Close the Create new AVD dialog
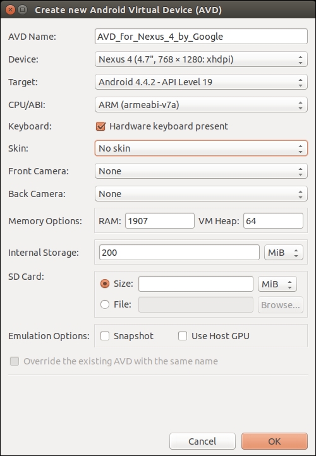 point(11,11)
